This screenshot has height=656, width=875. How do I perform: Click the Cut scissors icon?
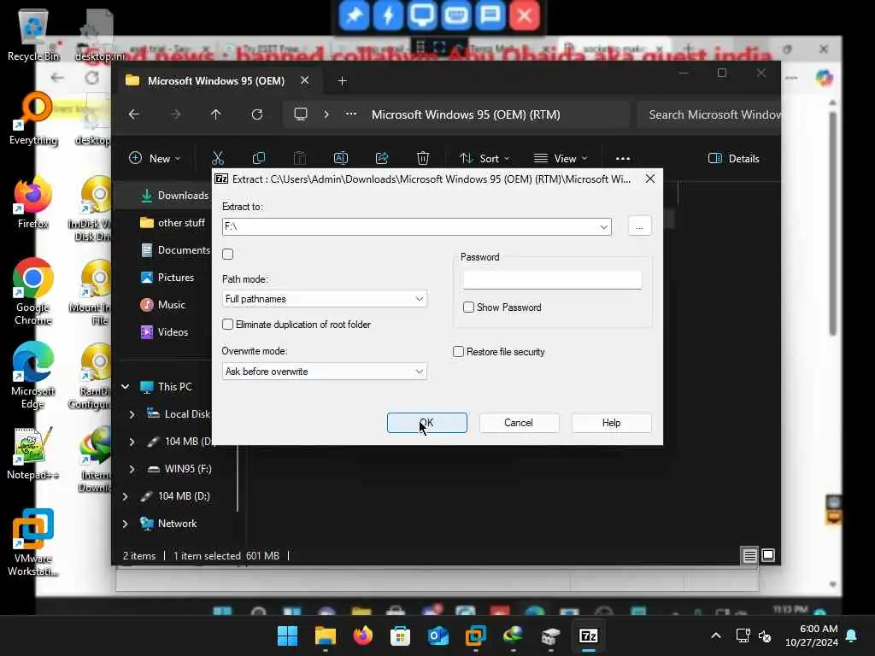218,158
